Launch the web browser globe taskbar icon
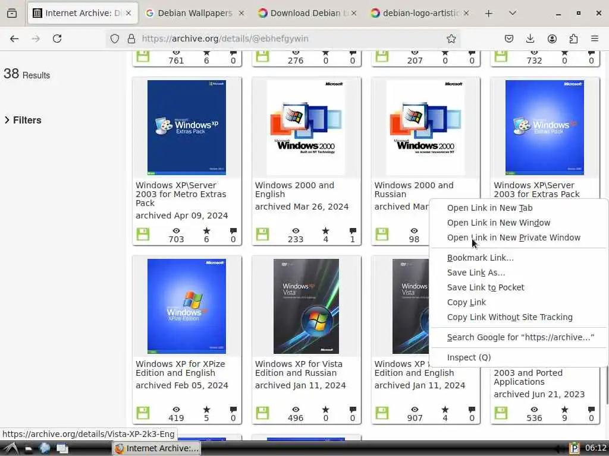This screenshot has width=609, height=456. point(45,448)
